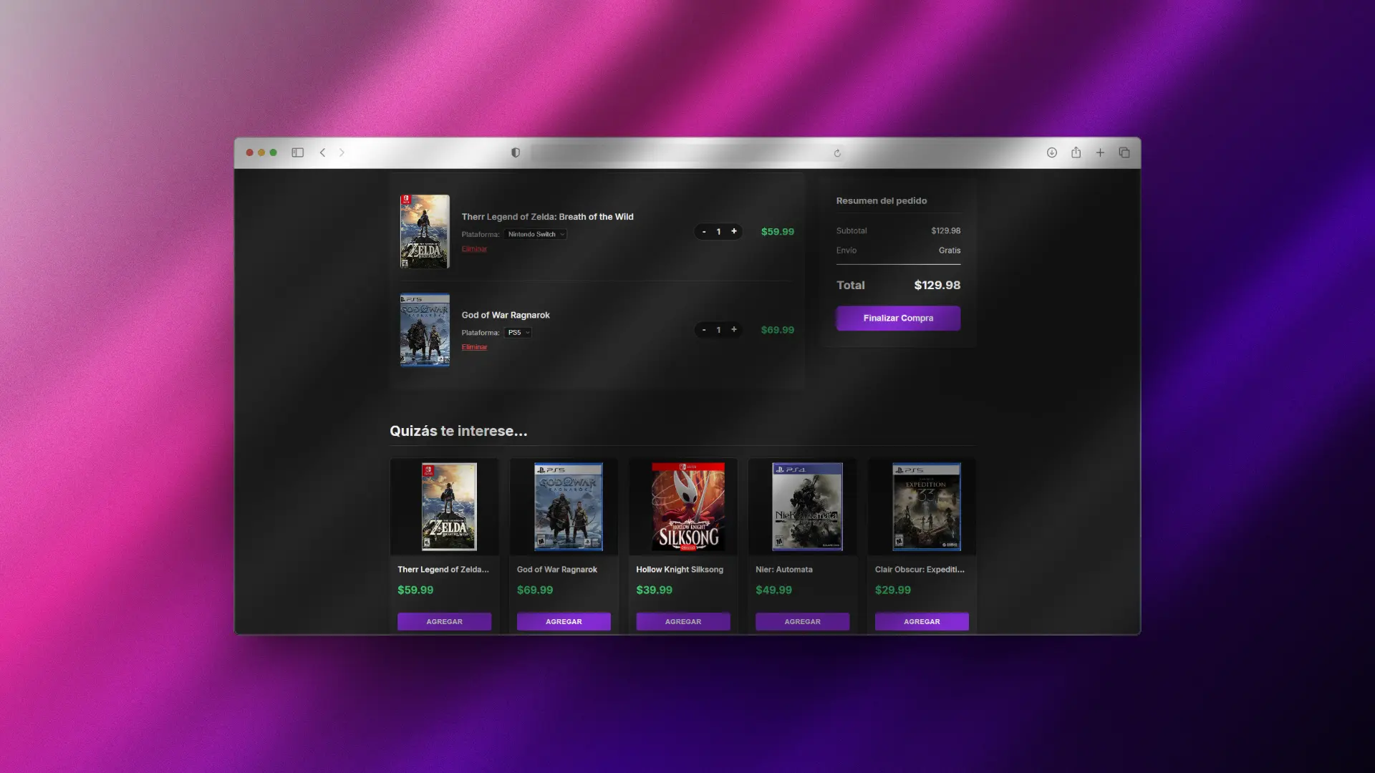Click Eliminar under Zelda: Breath of the Wild
Image resolution: width=1375 pixels, height=773 pixels.
coord(474,248)
